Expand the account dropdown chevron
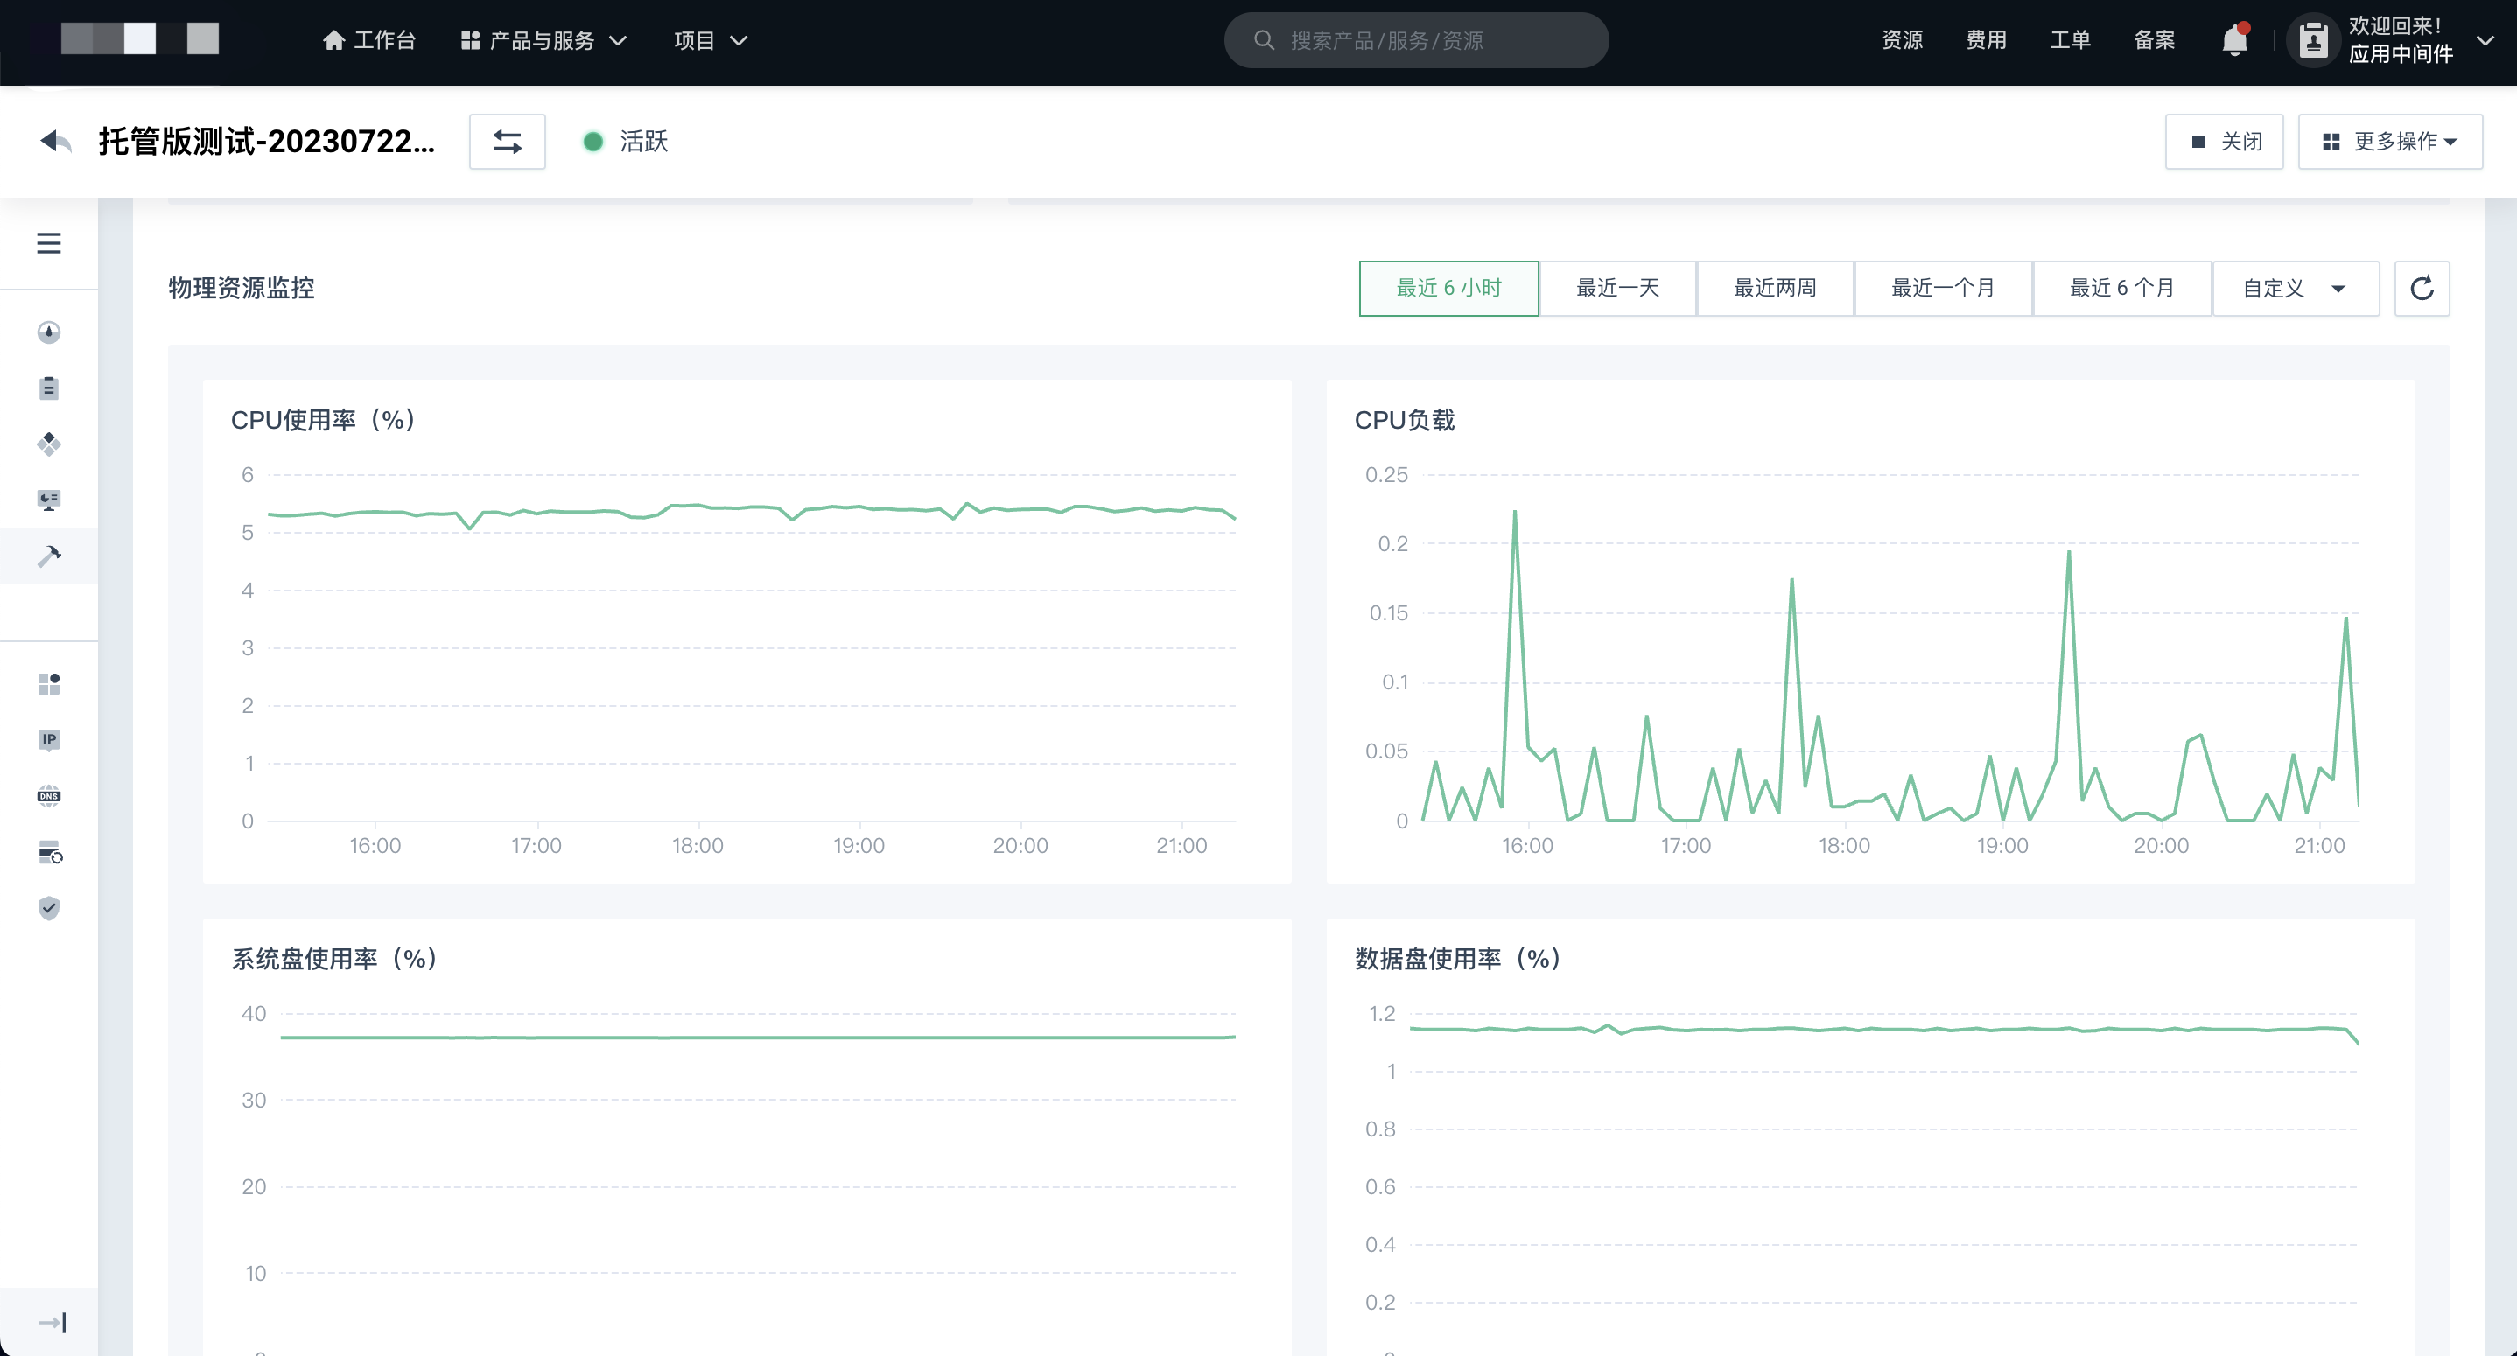 tap(2485, 40)
